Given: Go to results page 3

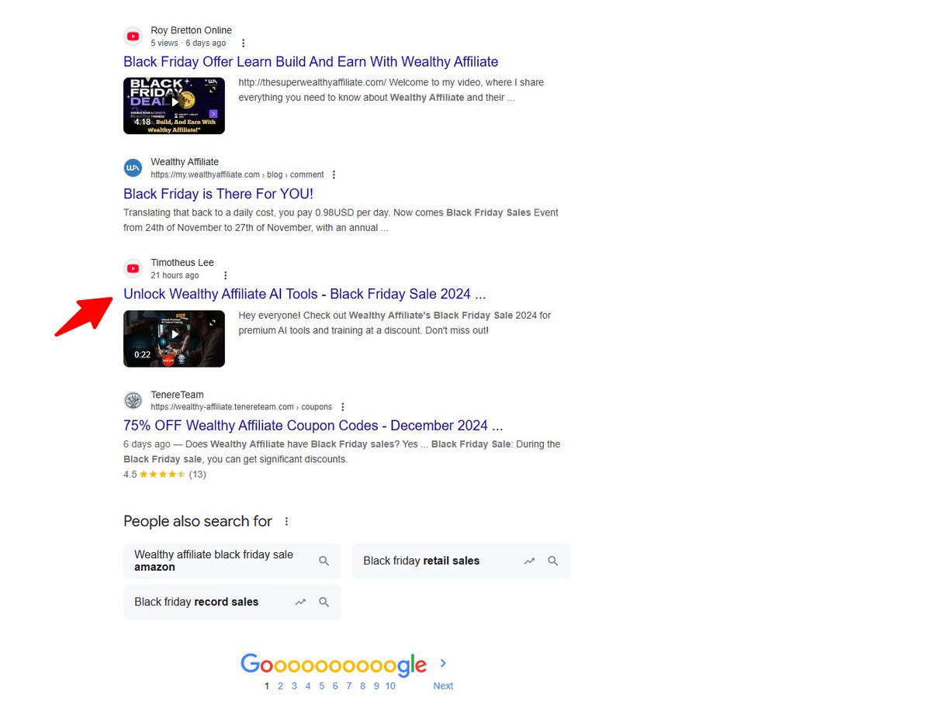Looking at the screenshot, I should 294,686.
